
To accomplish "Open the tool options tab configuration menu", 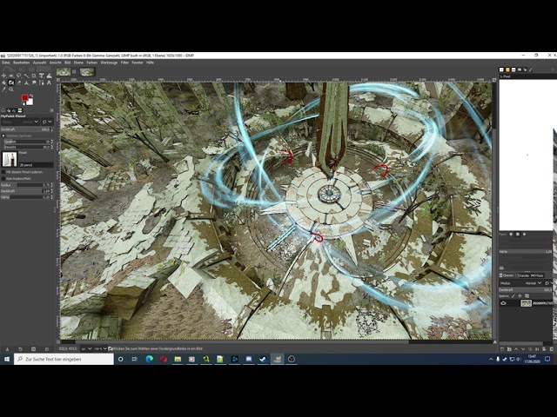I will coord(51,110).
